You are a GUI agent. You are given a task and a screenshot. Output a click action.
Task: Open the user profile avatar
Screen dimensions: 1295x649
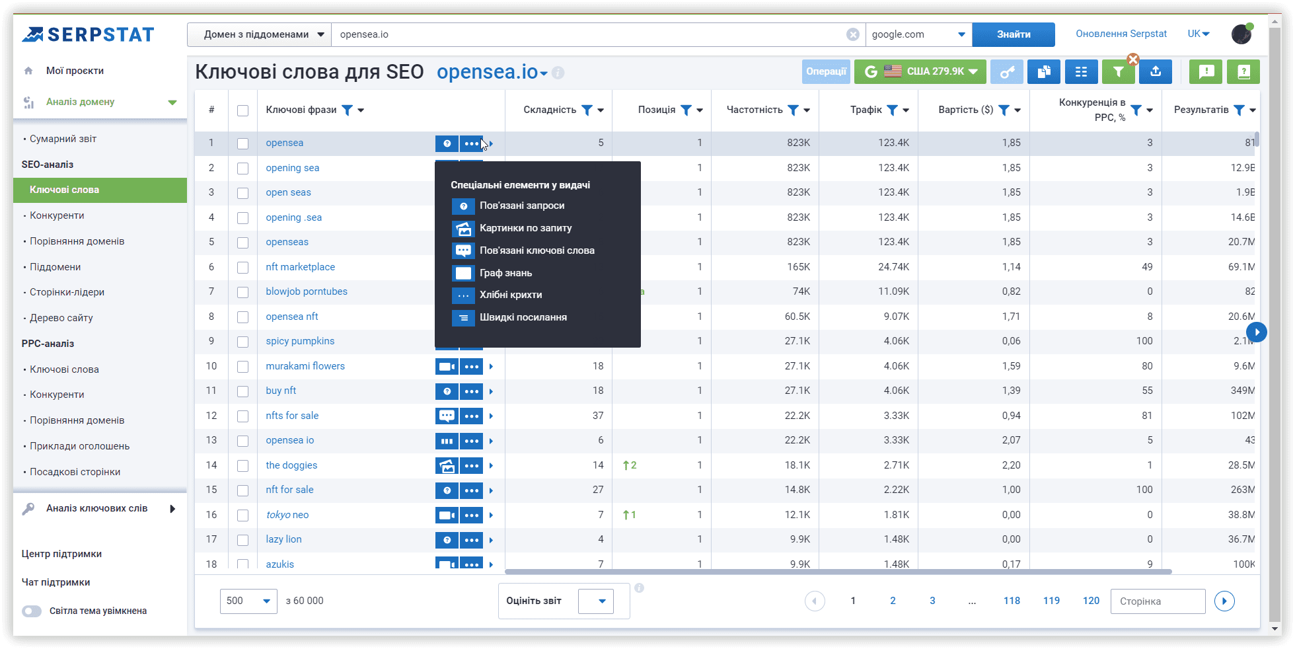[x=1242, y=34]
